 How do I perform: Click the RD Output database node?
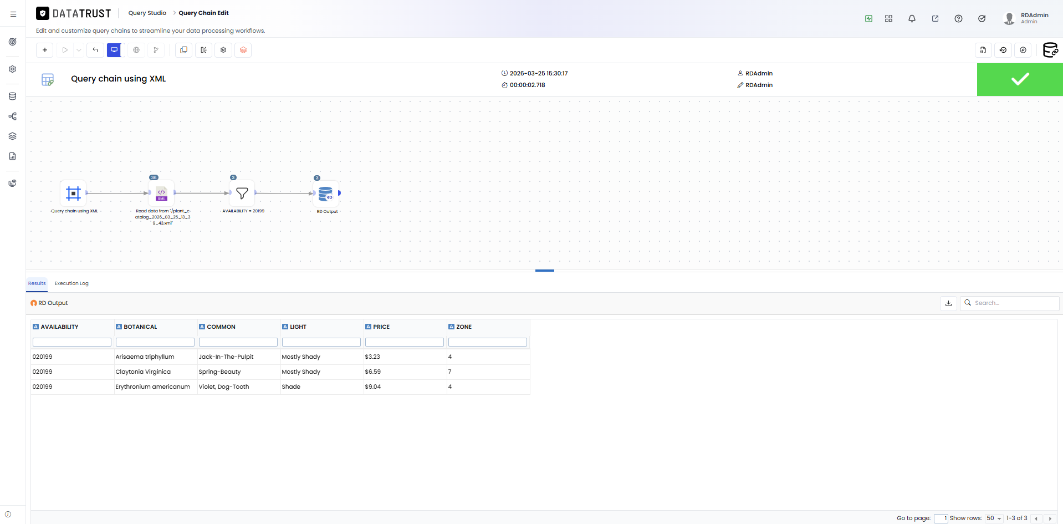coord(326,194)
